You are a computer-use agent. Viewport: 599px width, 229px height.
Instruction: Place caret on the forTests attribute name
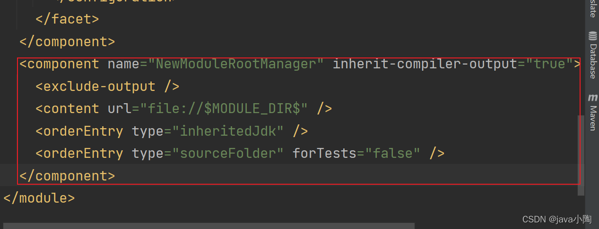tap(324, 153)
